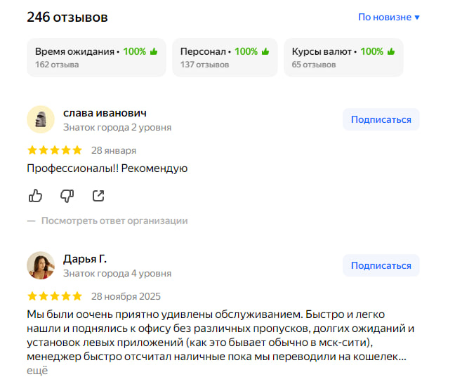This screenshot has width=455, height=384.
Task: Click thumbs-up icon in 'Курсы валют' chip
Action: tap(390, 51)
